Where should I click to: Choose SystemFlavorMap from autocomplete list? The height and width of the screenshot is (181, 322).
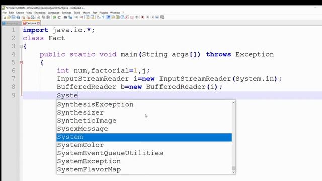144,170
